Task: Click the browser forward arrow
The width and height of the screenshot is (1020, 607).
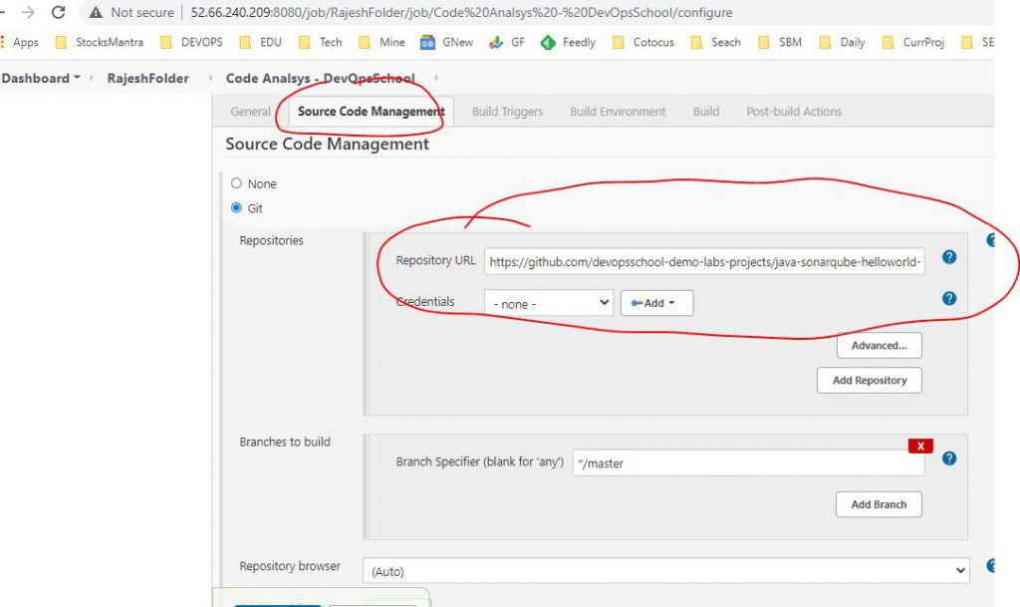Action: pos(28,13)
